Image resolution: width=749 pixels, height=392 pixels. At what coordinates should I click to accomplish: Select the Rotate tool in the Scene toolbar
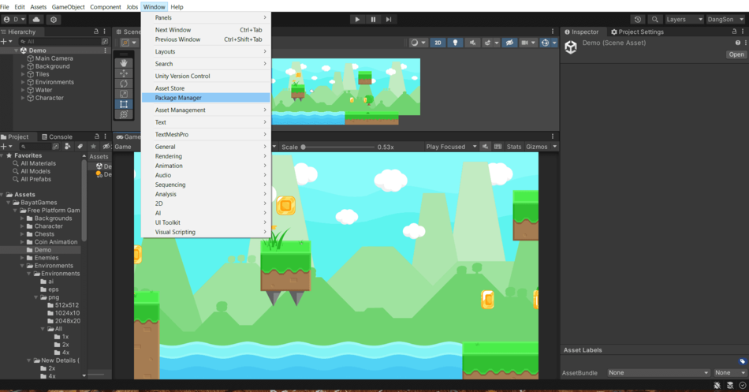pos(124,84)
